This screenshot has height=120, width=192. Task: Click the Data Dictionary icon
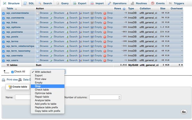click(20, 80)
